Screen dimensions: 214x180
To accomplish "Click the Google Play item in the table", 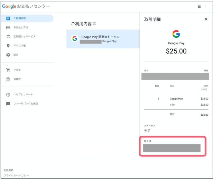I will pos(176,99).
